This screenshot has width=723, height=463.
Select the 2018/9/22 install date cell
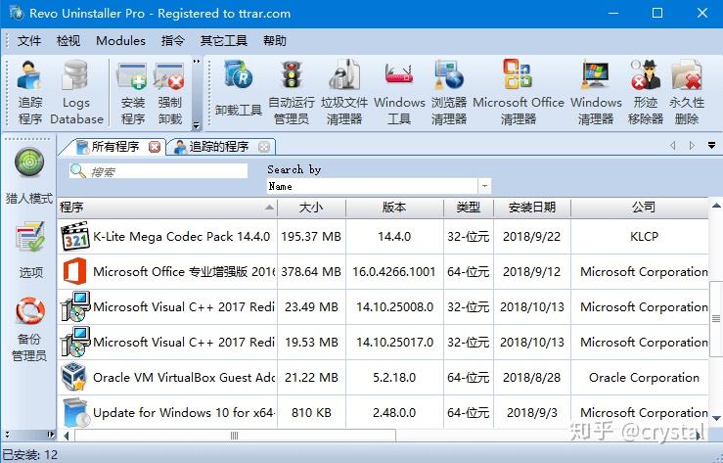(x=532, y=236)
